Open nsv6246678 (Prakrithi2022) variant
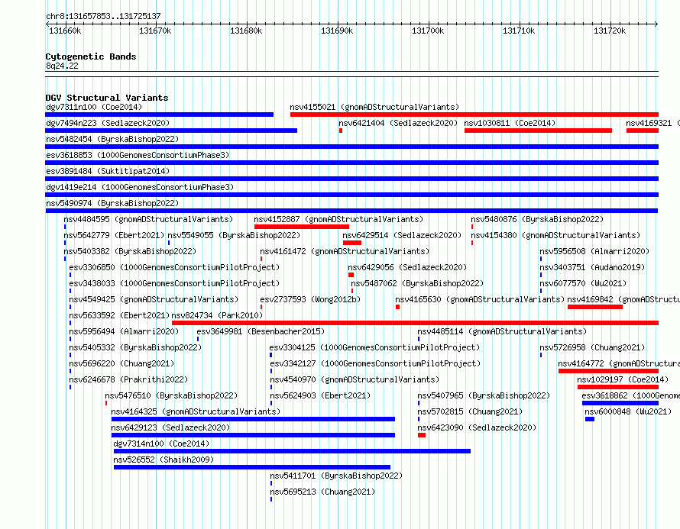680x529 pixels. (x=128, y=379)
